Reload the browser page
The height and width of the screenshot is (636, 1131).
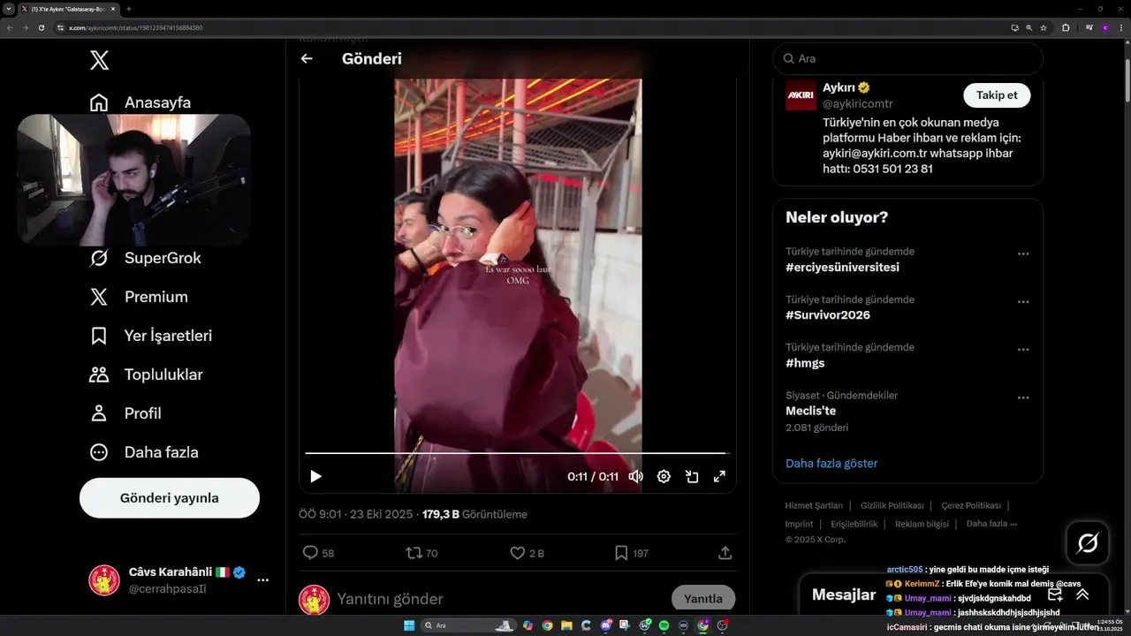[41, 27]
